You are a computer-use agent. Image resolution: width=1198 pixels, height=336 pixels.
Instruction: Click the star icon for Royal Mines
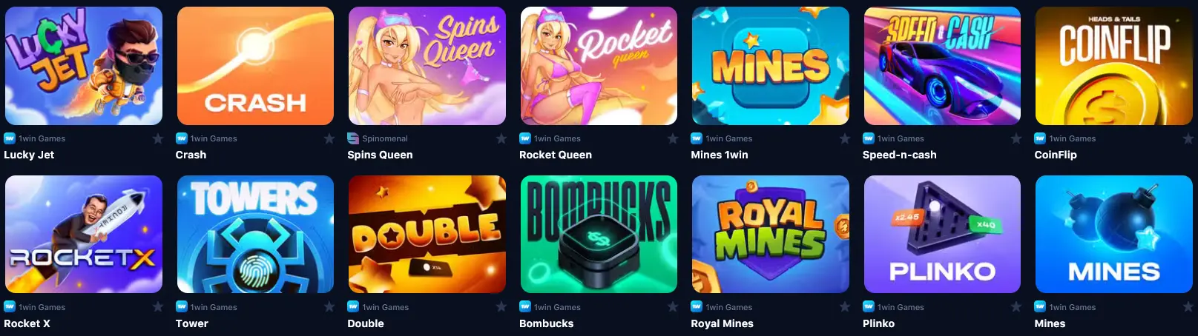click(845, 306)
